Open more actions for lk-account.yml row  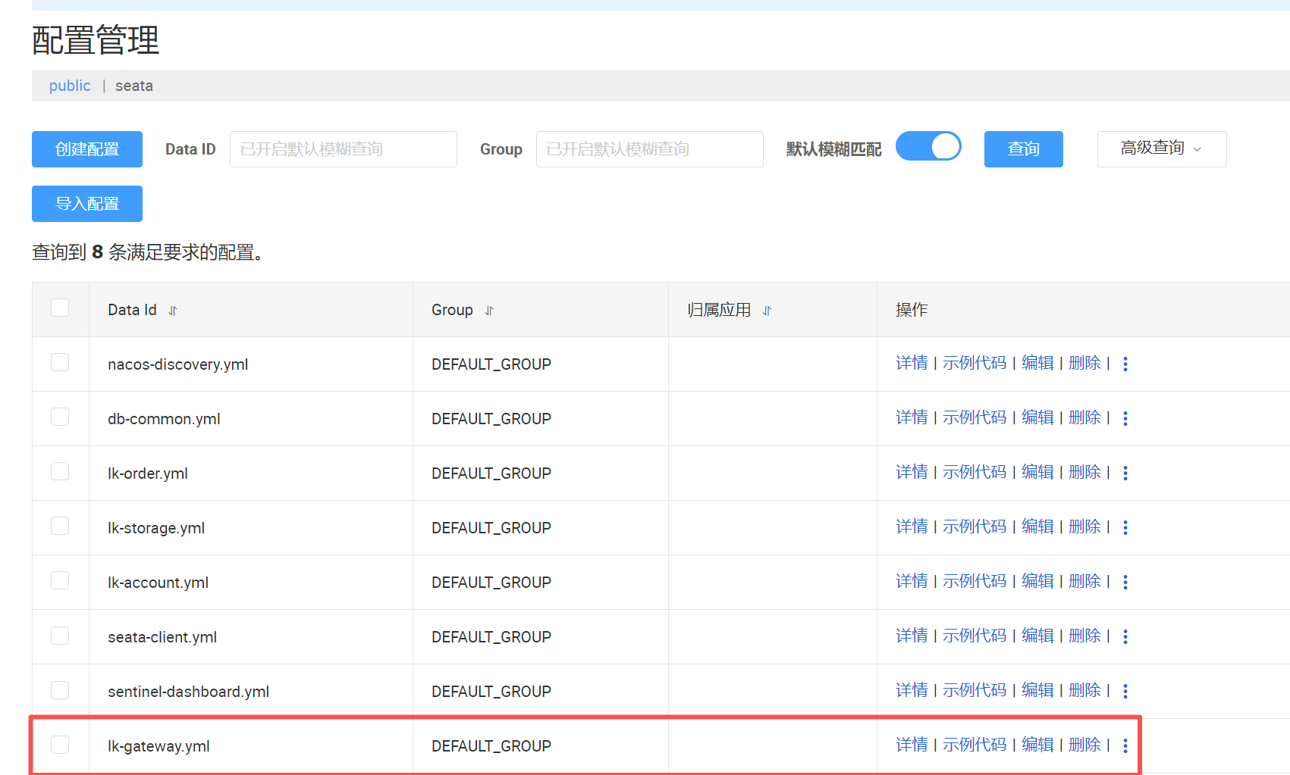(x=1125, y=582)
